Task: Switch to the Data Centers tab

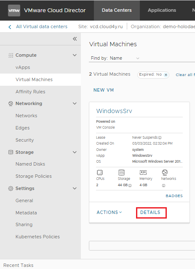Action: (x=117, y=10)
